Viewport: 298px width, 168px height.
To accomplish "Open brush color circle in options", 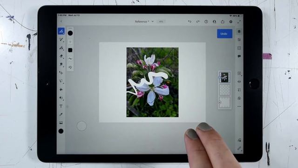I will [70, 33].
